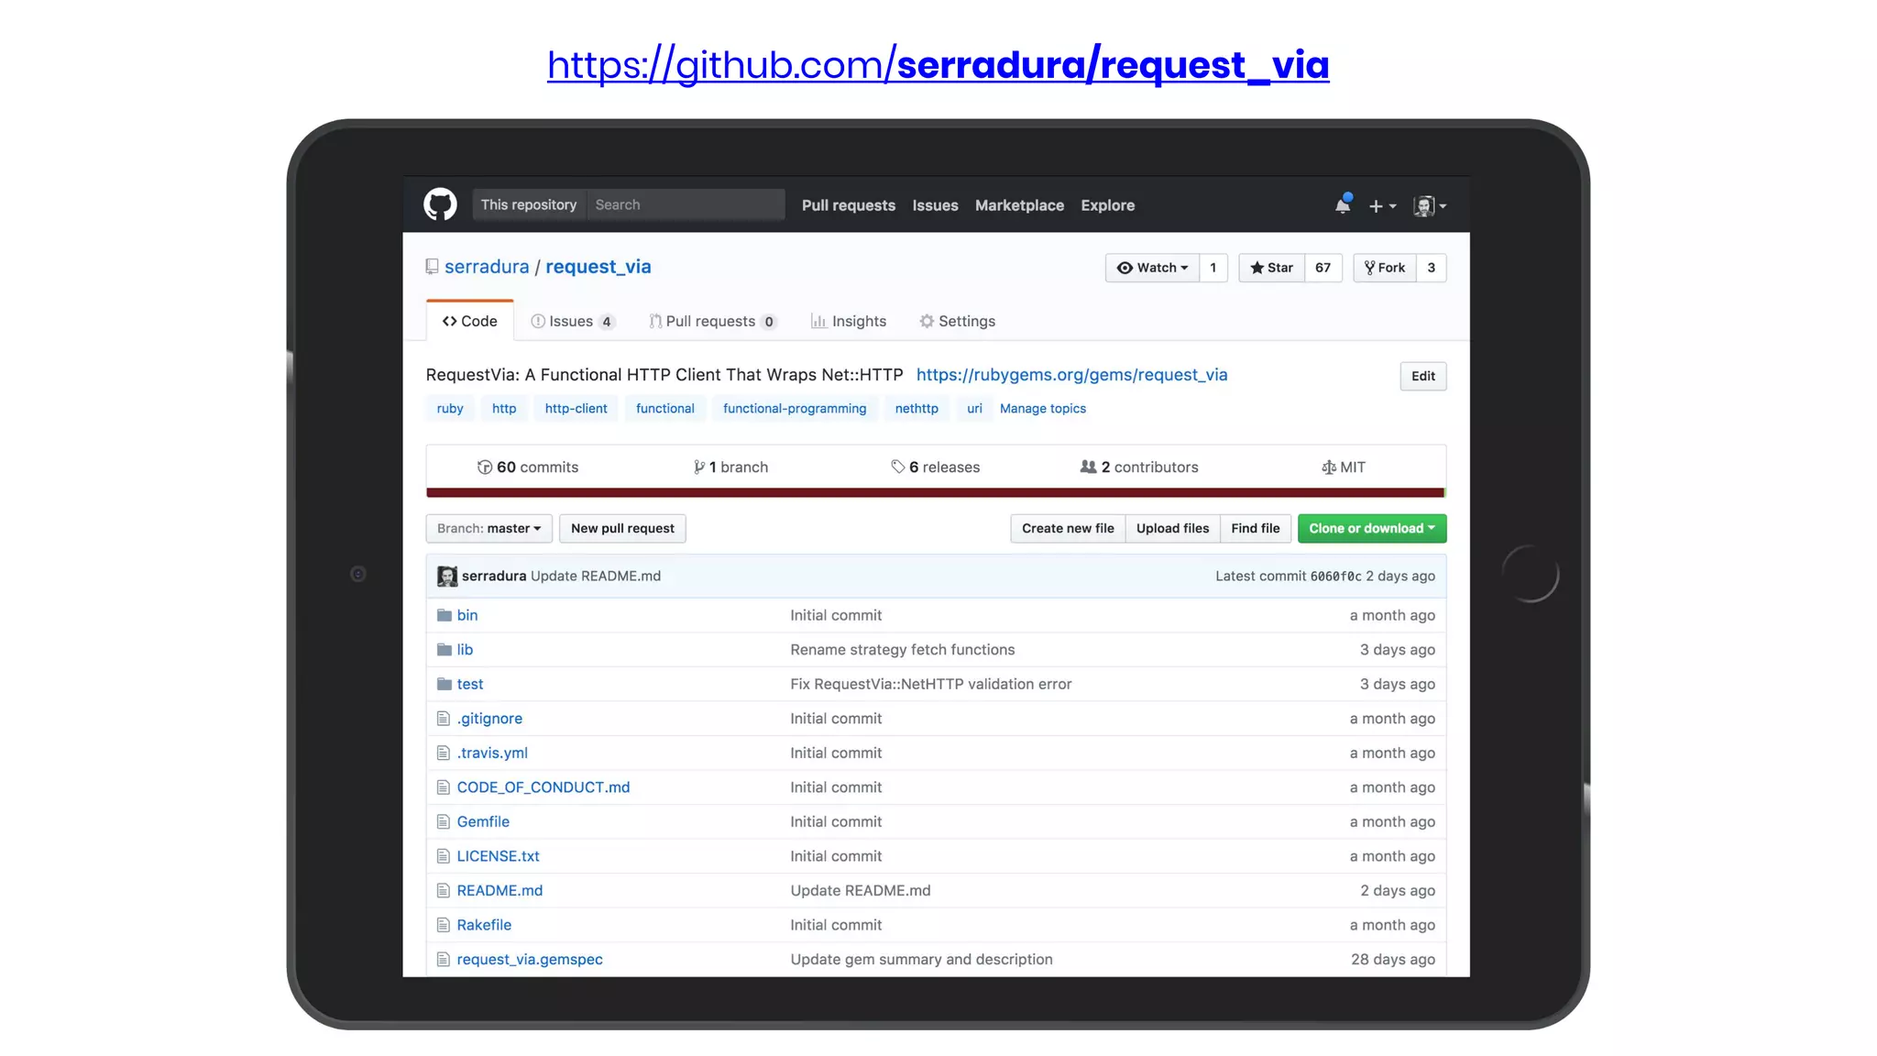This screenshot has width=1877, height=1056.
Task: Click New pull request button
Action: tap(622, 528)
